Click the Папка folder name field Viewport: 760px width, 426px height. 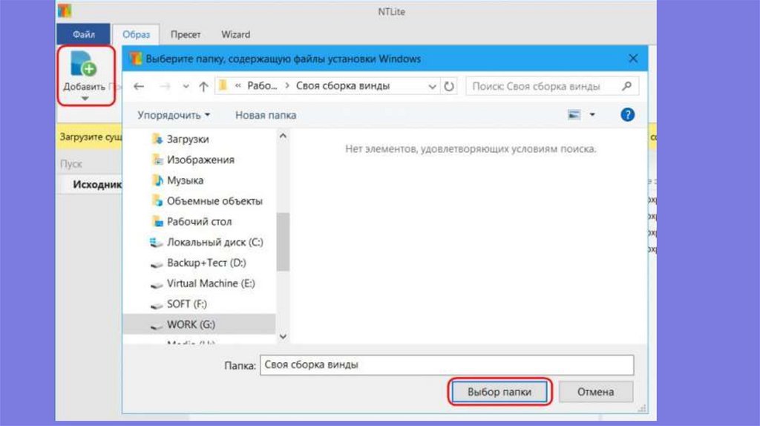point(446,365)
